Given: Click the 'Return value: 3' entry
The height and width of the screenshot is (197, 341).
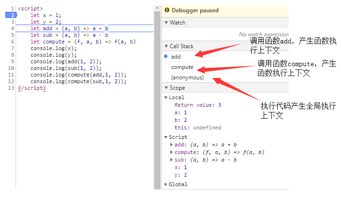Looking at the screenshot, I should click(198, 105).
